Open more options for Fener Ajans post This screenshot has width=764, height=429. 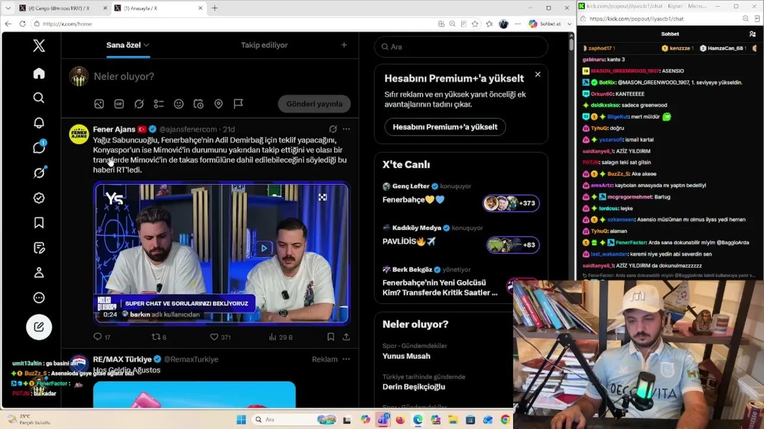(346, 129)
